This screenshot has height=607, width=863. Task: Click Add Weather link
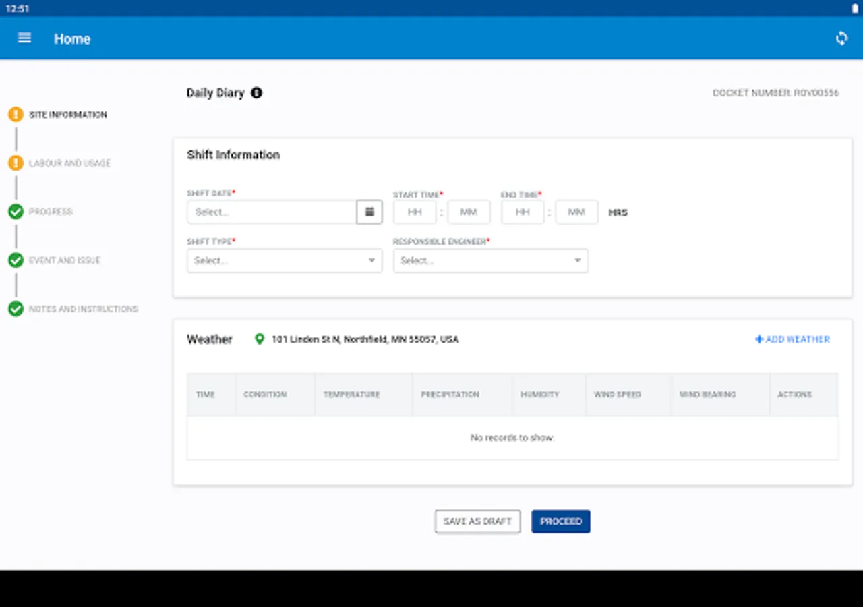pos(792,339)
